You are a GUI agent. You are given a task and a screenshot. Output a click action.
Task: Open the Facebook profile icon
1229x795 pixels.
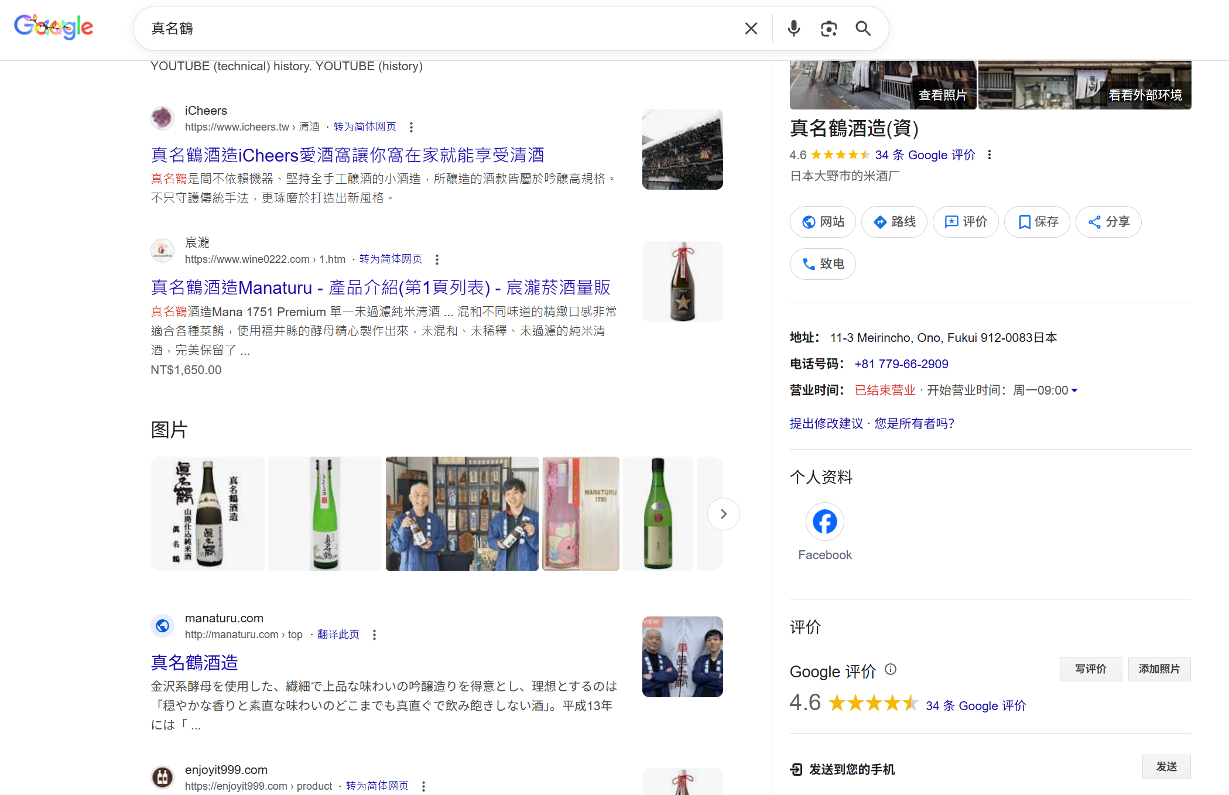pos(824,522)
